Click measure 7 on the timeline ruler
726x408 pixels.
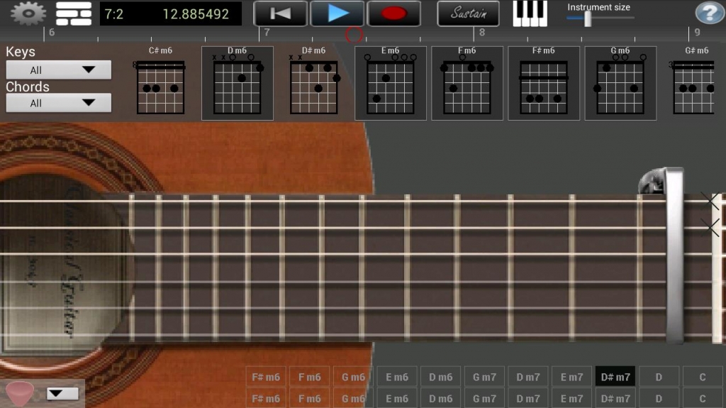pos(267,33)
